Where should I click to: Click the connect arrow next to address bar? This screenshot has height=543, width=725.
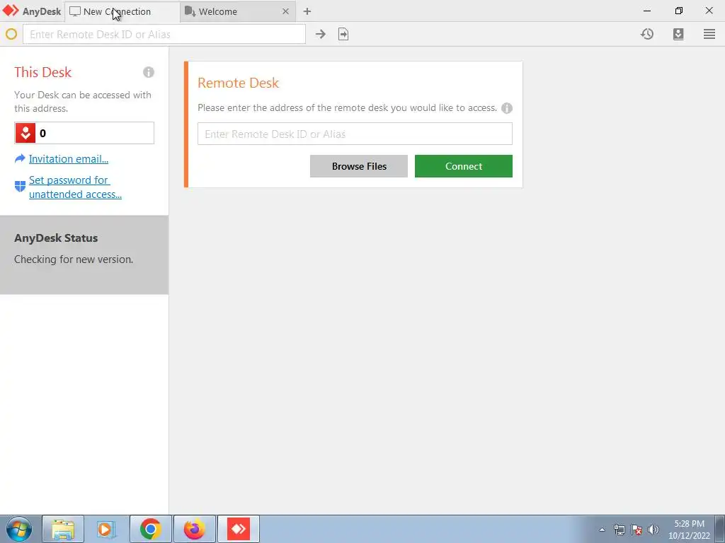(x=321, y=34)
